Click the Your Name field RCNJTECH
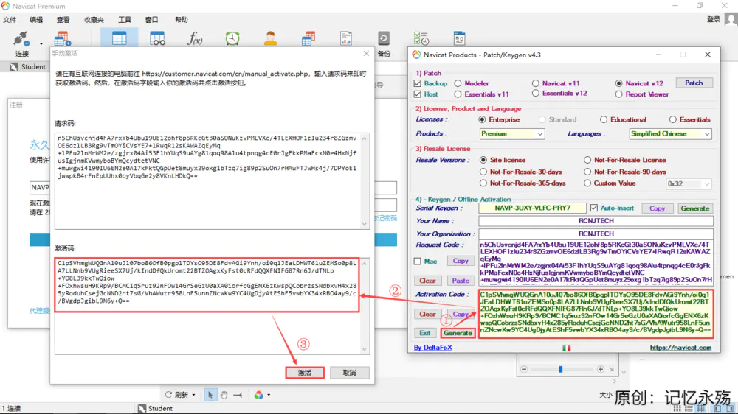This screenshot has height=414, width=738. coord(596,221)
